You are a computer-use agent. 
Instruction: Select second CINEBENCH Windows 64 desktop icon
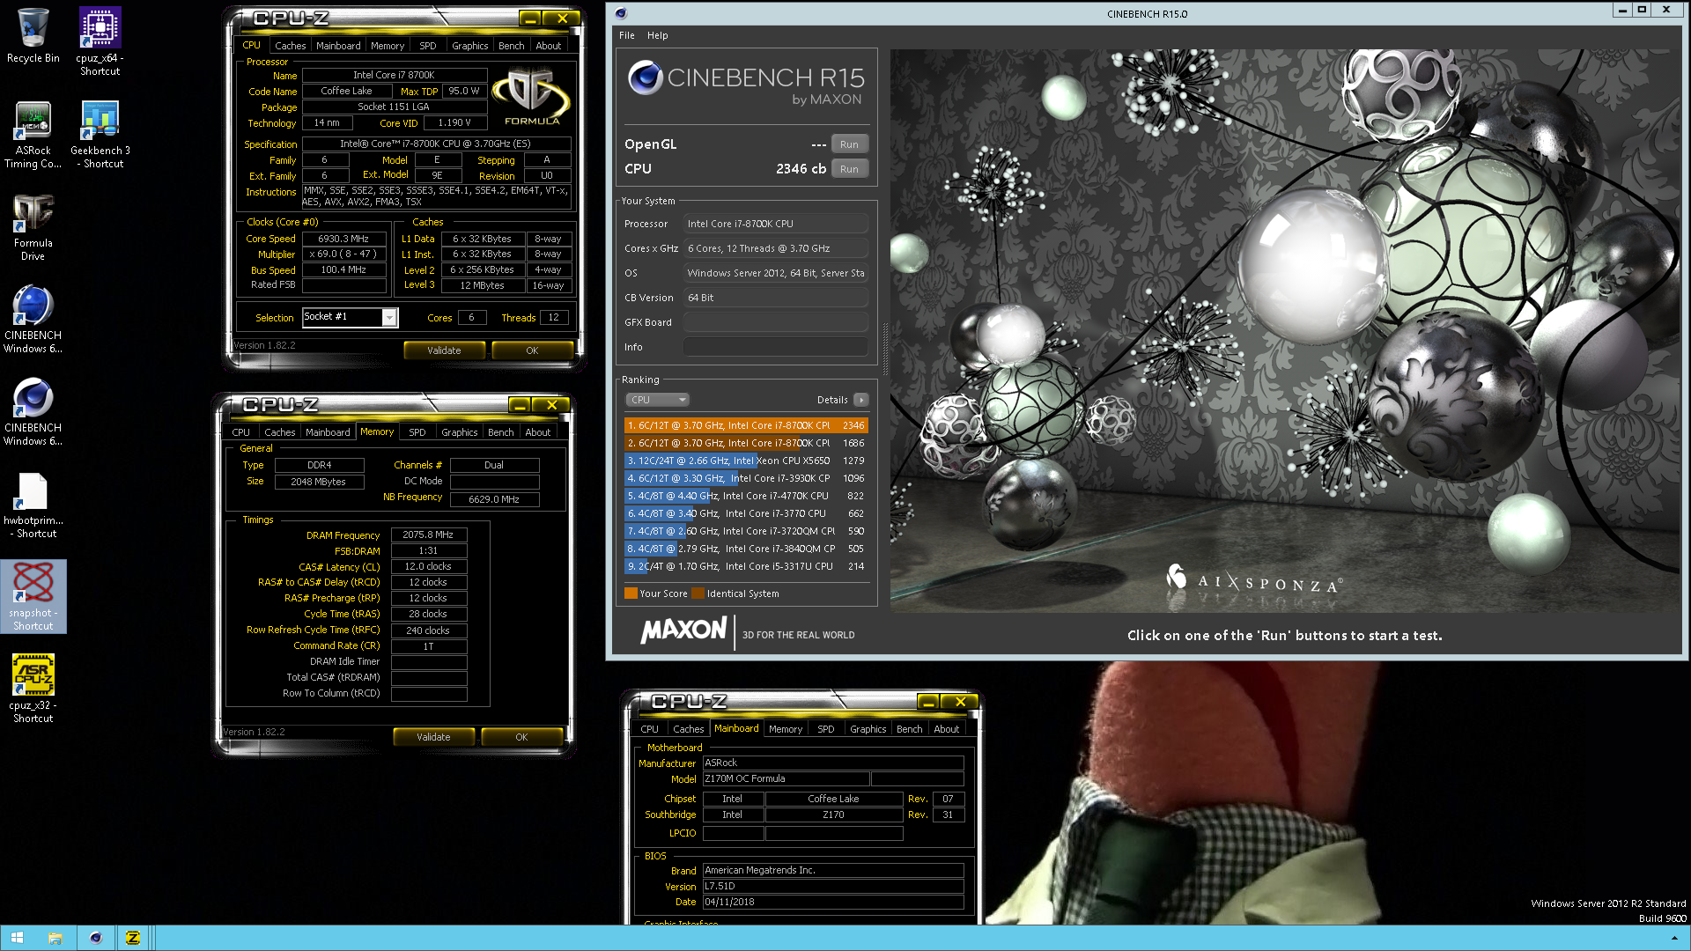click(x=33, y=411)
